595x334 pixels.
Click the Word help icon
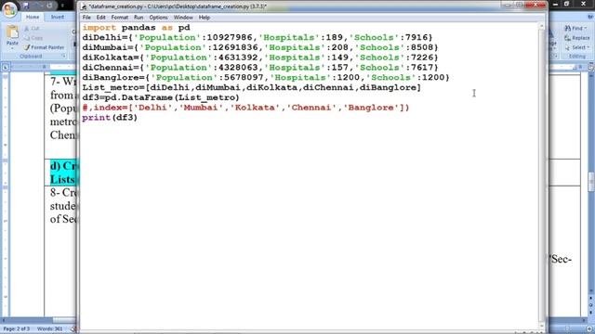(590, 17)
